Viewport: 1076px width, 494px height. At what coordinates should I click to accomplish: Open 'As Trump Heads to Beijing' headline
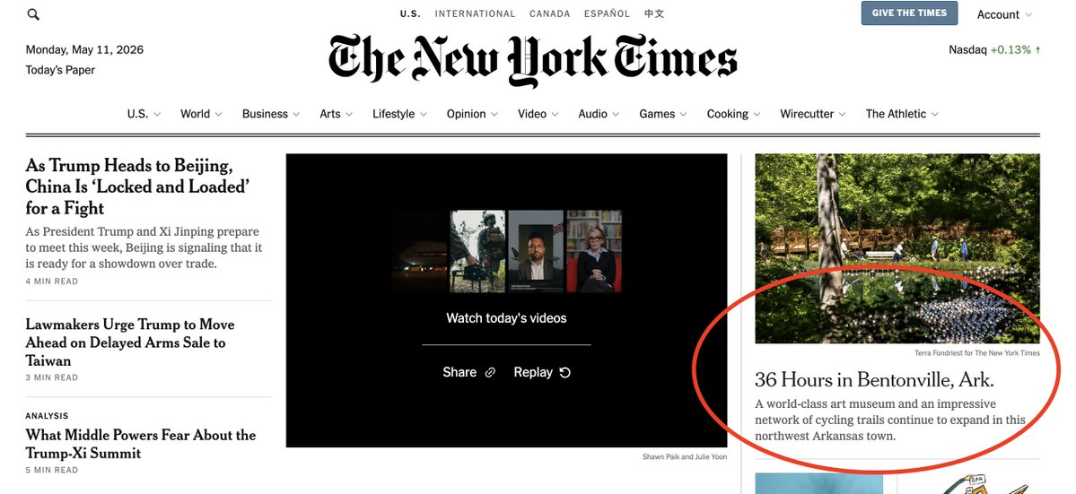tap(137, 187)
